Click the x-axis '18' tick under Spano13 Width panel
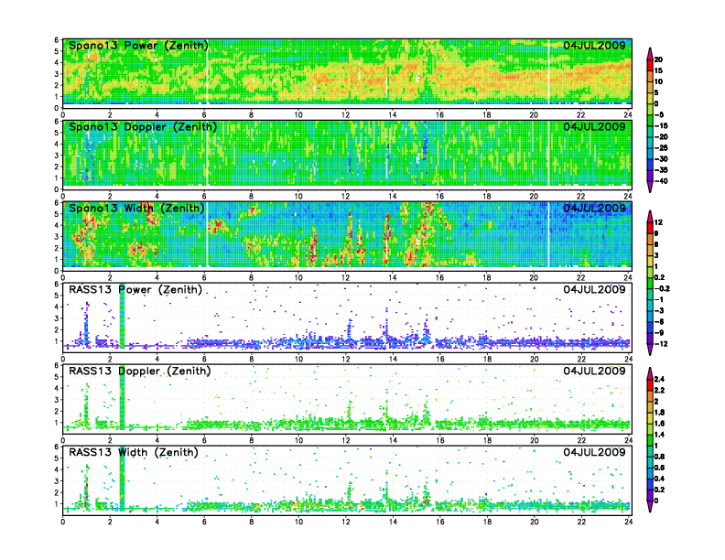Screen dimensions: 725x560 click(486, 277)
